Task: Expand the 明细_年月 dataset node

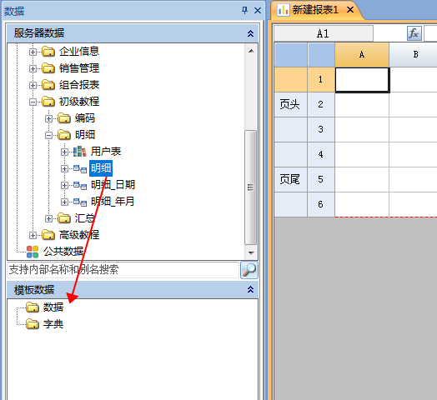Action: tap(64, 202)
